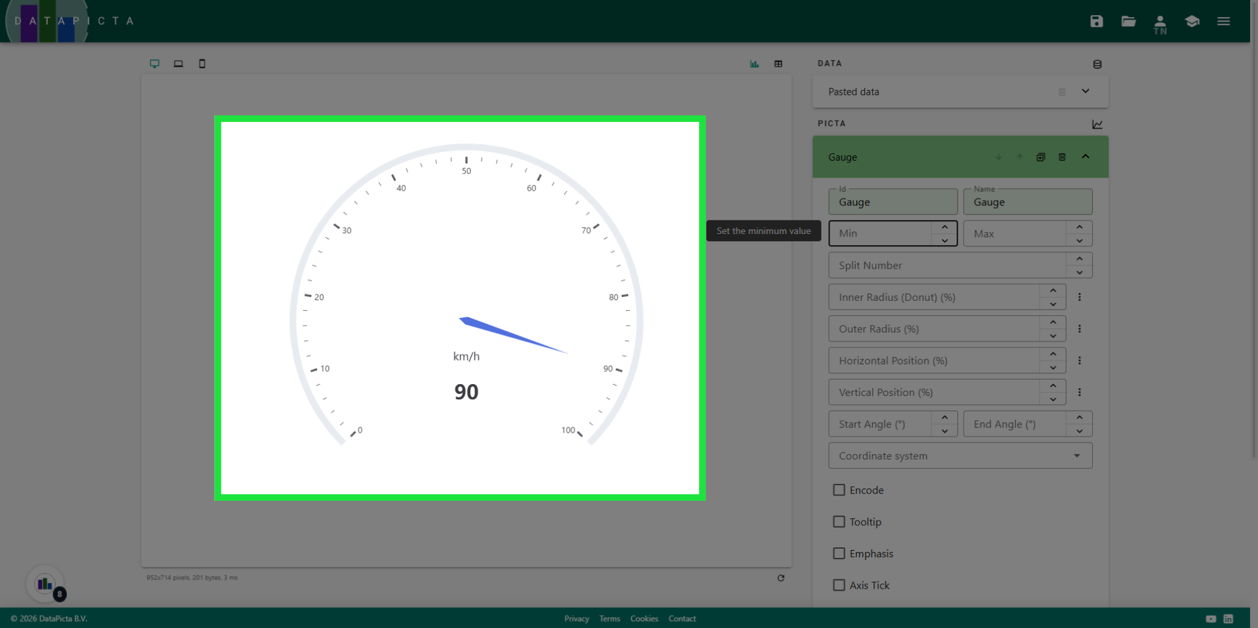Enable the Tooltip checkbox
The image size is (1258, 628).
coord(839,522)
